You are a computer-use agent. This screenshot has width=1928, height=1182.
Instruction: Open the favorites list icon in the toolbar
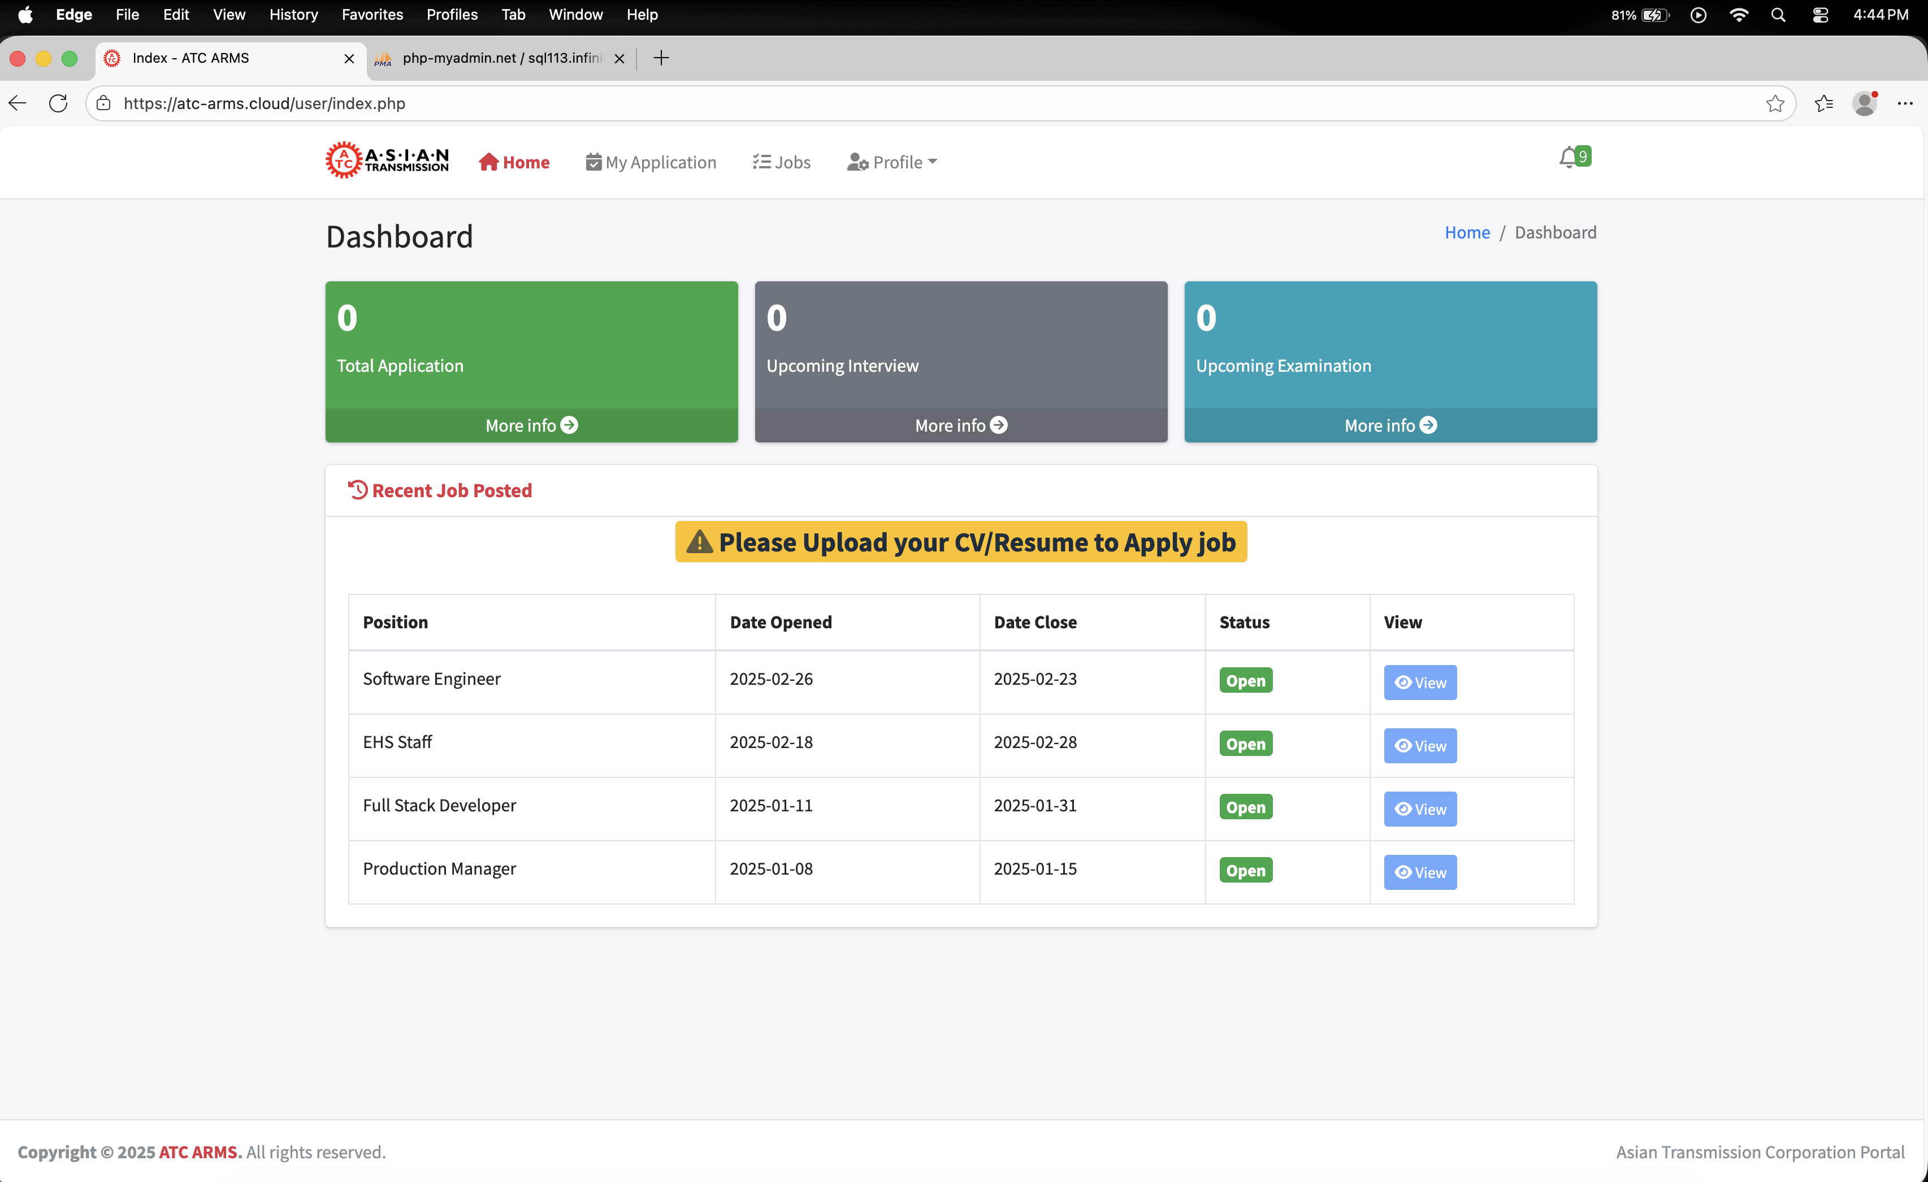tap(1823, 103)
